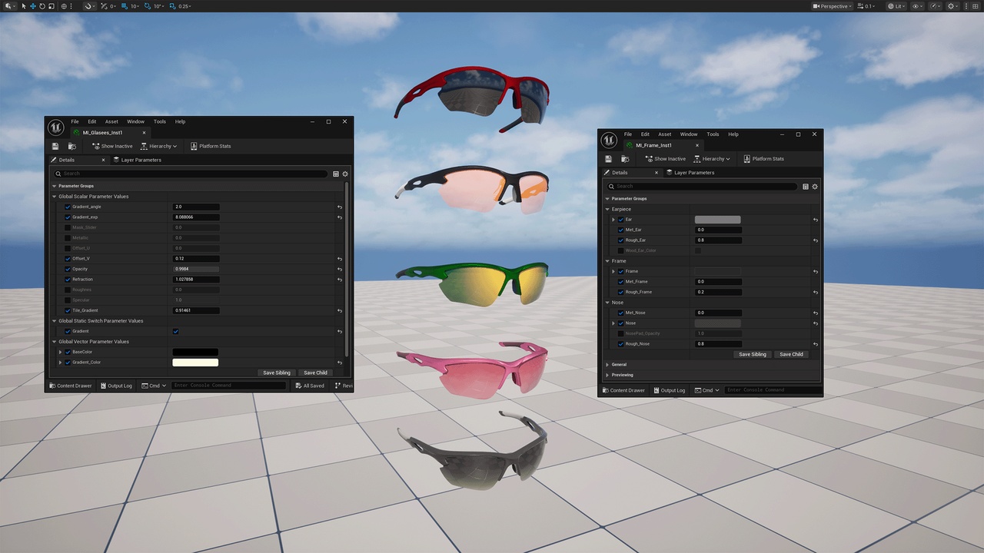Toggle Show Inactive in MI_Frame_Inst1 window
This screenshot has height=553, width=984.
pos(666,159)
